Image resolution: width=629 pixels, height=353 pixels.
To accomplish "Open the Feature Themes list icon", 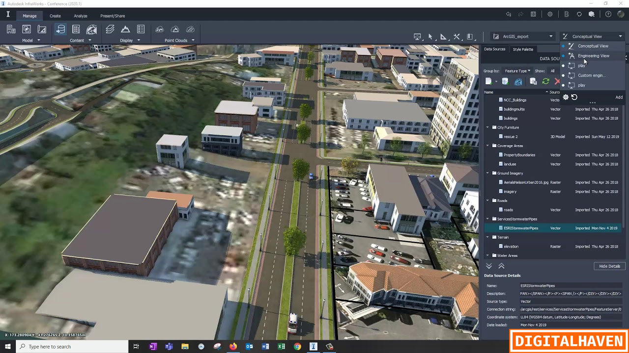I will coord(141,29).
